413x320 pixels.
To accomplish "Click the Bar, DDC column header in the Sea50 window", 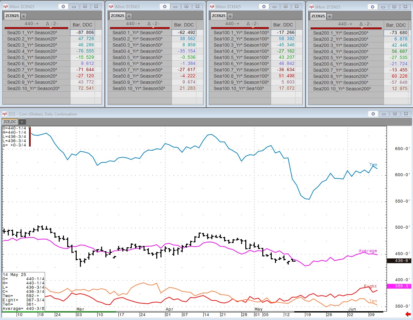I will [x=184, y=25].
